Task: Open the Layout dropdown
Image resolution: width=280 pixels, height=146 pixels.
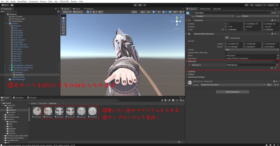Action: point(273,5)
